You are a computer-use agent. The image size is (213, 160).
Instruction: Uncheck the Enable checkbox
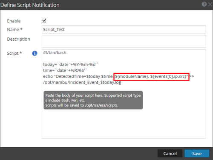click(x=44, y=21)
